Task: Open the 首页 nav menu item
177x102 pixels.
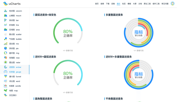Action: (x=97, y=4)
